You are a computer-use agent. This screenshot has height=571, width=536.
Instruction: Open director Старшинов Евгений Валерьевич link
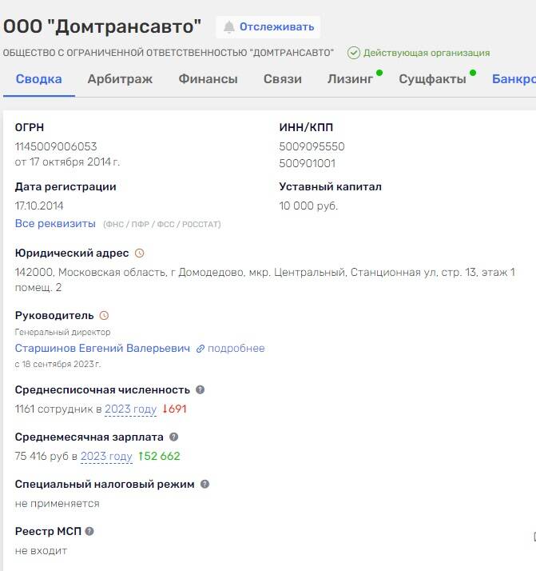102,348
